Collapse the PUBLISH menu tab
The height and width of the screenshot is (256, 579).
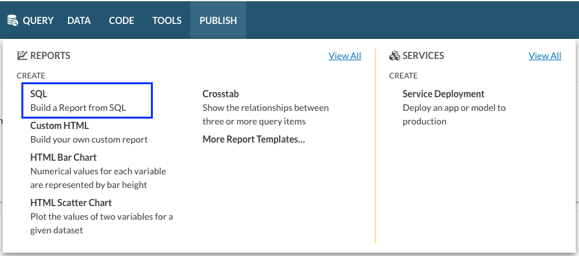pyautogui.click(x=218, y=20)
